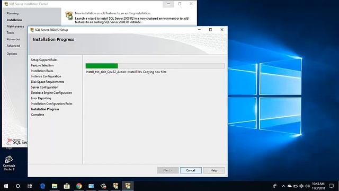Click Installation Configuration Rules step
Viewport: 339px width, 191px height.
pos(52,103)
